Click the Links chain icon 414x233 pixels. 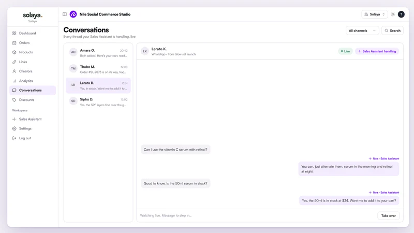[14, 62]
